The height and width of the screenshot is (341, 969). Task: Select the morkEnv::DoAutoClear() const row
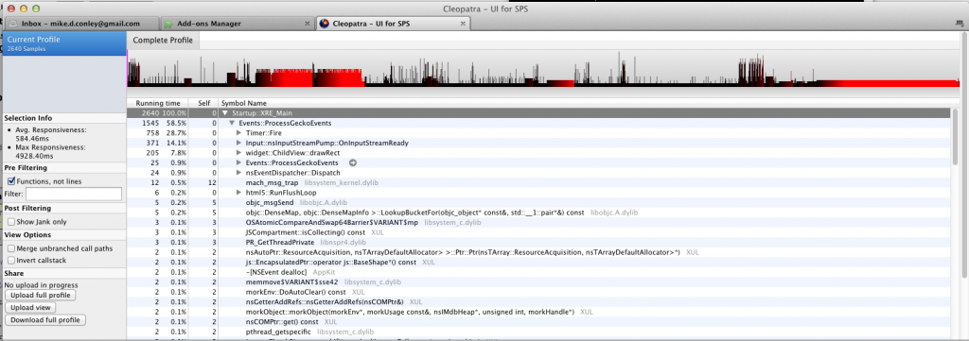(538, 292)
